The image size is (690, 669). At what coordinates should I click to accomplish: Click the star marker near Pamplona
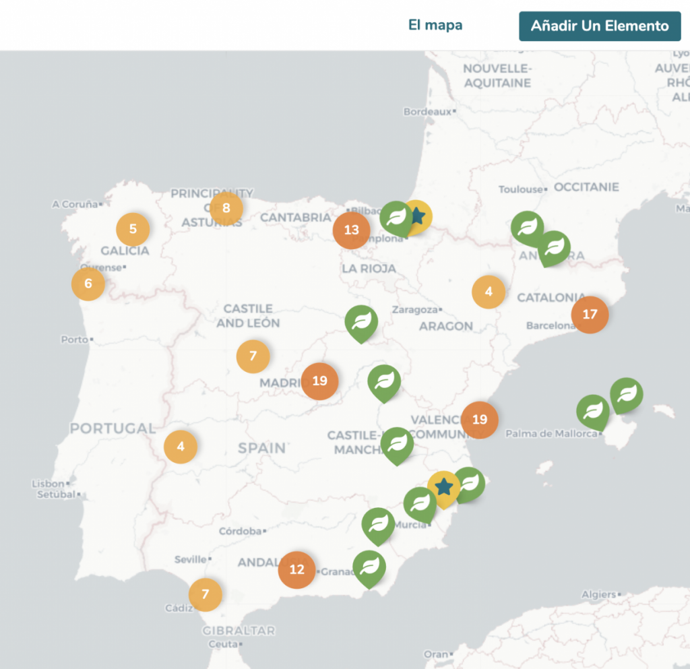(418, 216)
